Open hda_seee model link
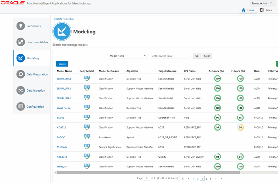 point(62,157)
